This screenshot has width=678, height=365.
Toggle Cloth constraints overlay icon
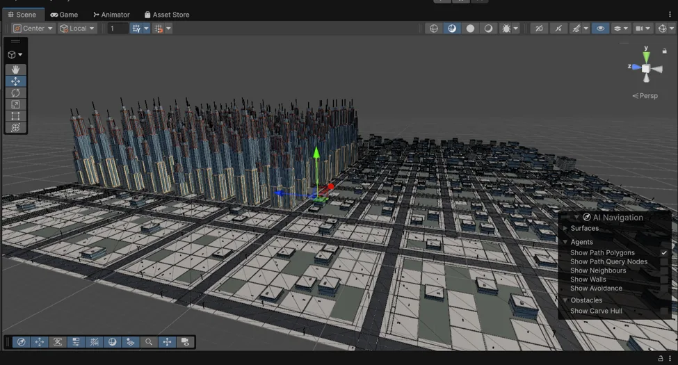(x=58, y=342)
